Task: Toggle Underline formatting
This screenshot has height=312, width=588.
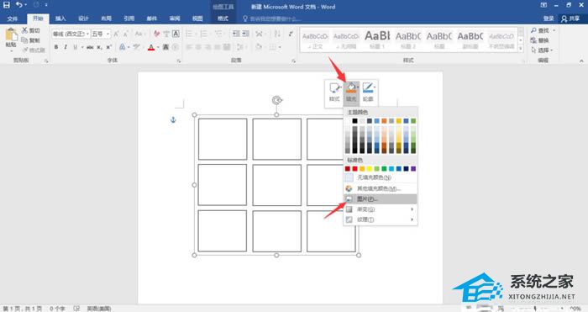Action: coord(75,47)
